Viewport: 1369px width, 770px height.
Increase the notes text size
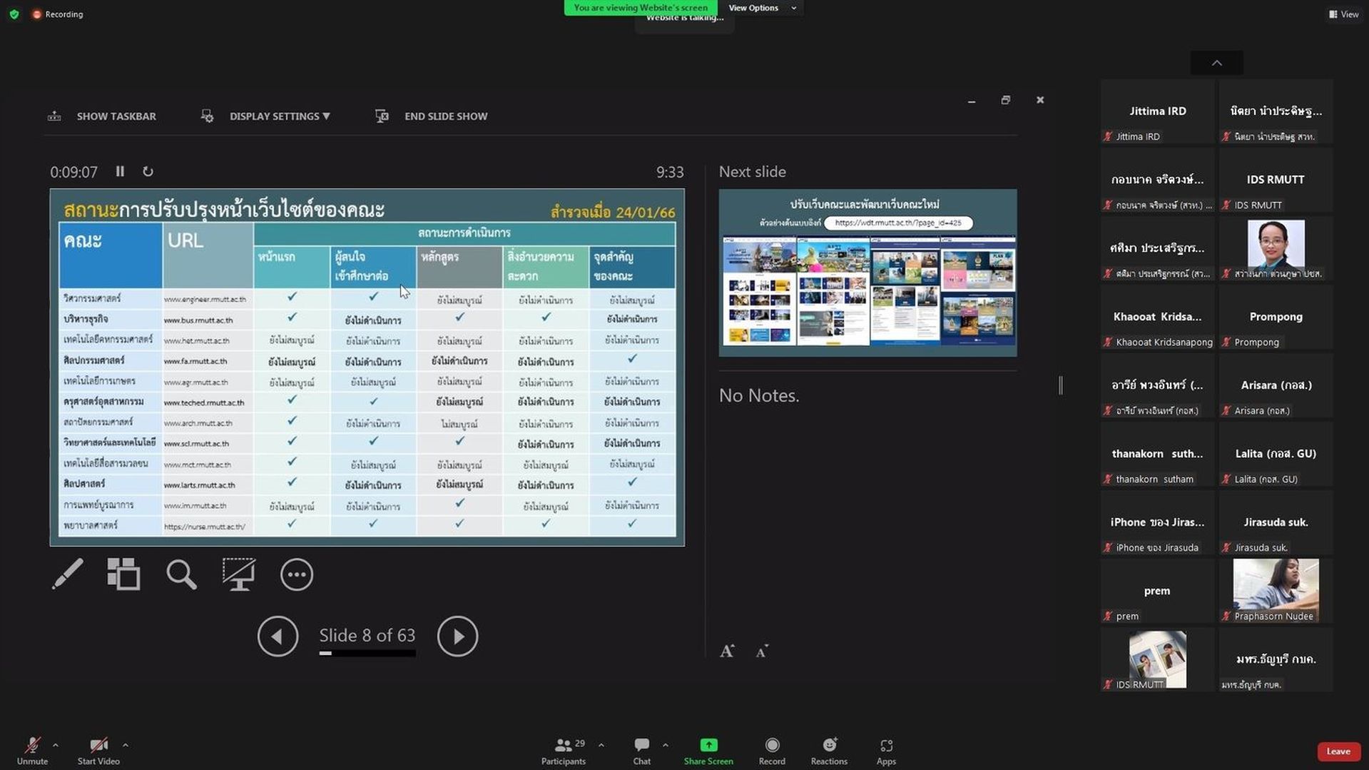pos(727,651)
